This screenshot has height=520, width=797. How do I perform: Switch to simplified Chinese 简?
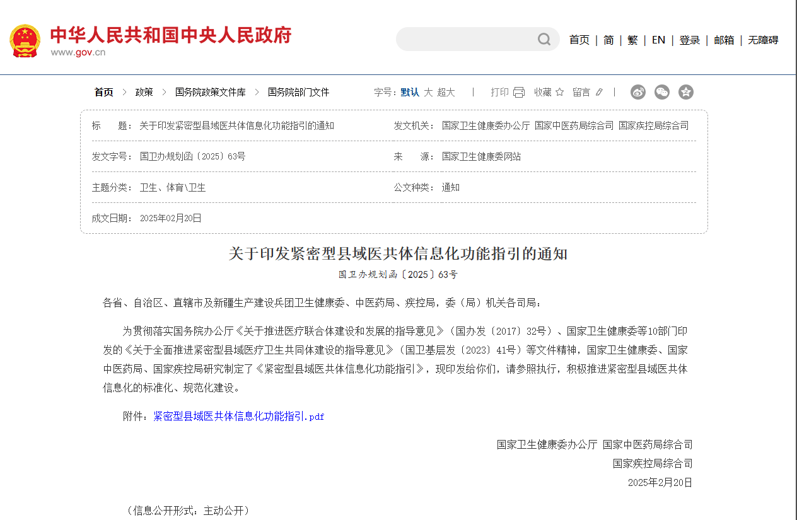point(608,40)
